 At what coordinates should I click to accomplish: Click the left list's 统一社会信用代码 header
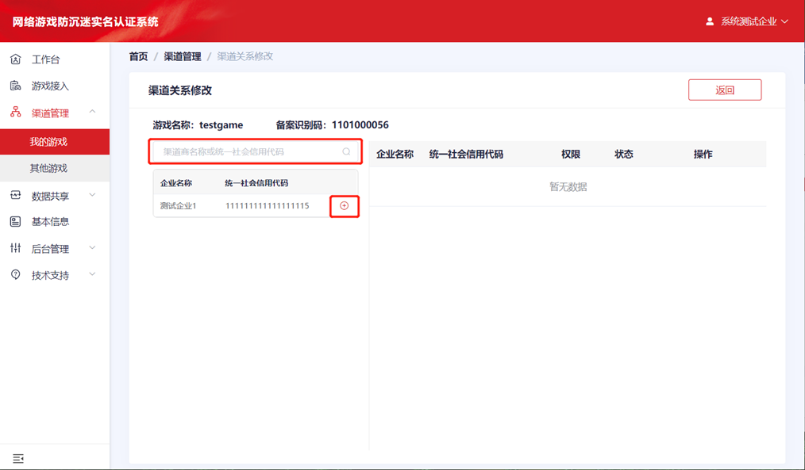(x=256, y=183)
